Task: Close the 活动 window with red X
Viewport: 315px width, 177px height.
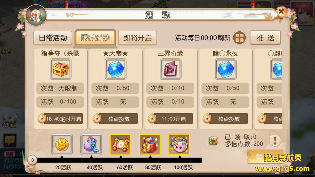Action: click(x=282, y=11)
